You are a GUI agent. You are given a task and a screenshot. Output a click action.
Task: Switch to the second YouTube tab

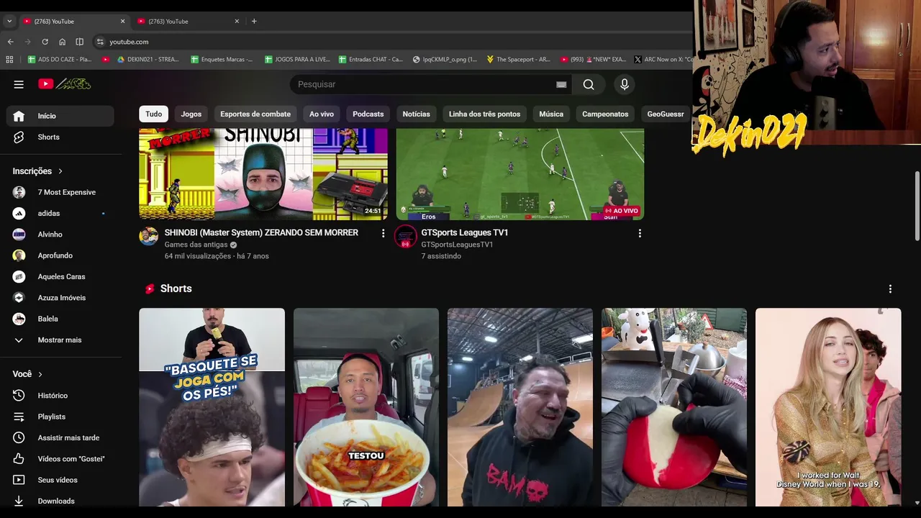click(x=189, y=21)
